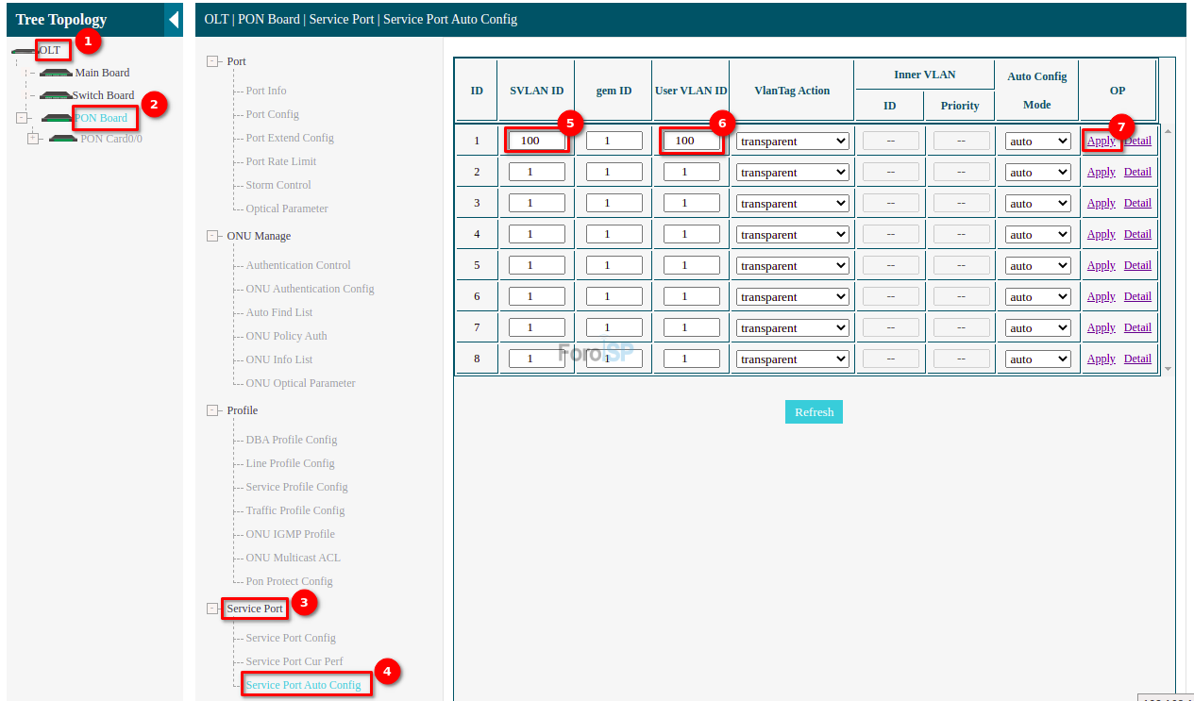Screen dimensions: 1194x701
Task: Collapse the PON Board tree node
Action: 22,118
